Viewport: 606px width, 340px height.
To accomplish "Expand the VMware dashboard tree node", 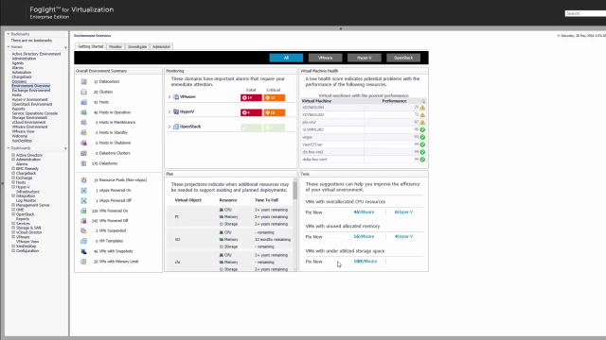I will tap(13, 237).
